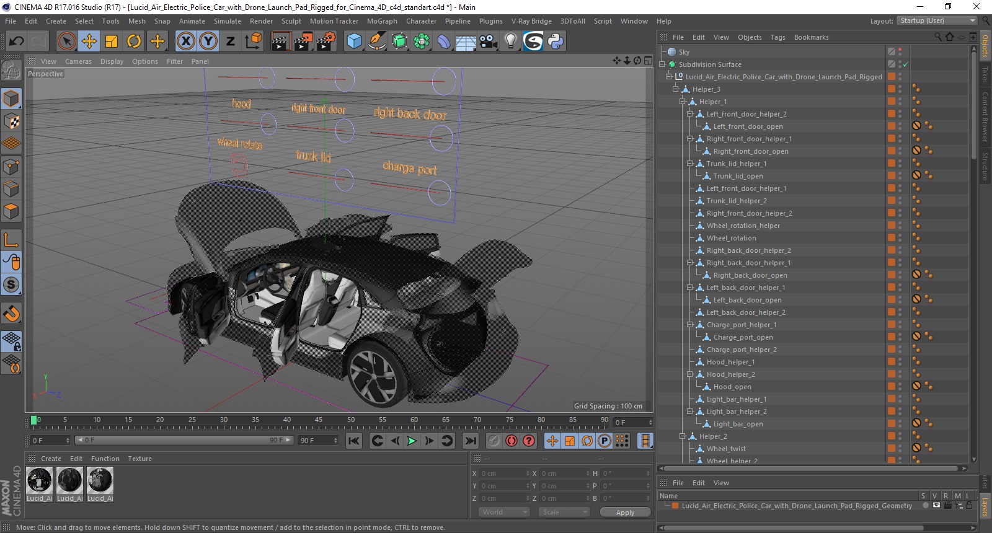Select the Live Selection tool

[66, 42]
